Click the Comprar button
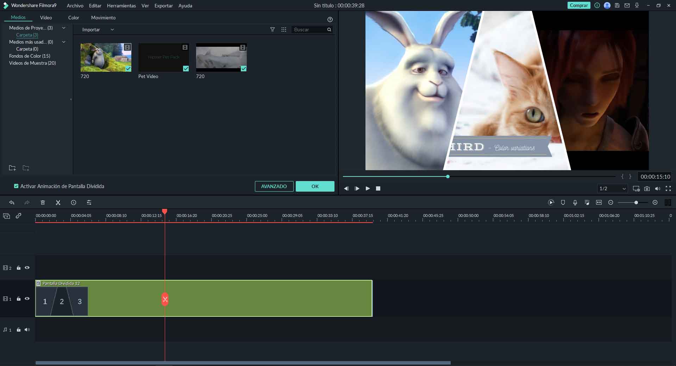This screenshot has width=676, height=366. pos(578,5)
